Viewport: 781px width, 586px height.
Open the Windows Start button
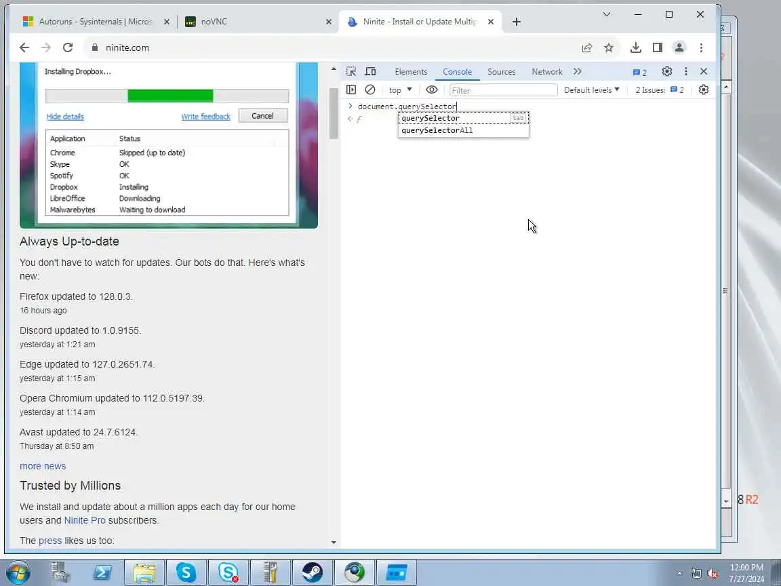click(18, 572)
